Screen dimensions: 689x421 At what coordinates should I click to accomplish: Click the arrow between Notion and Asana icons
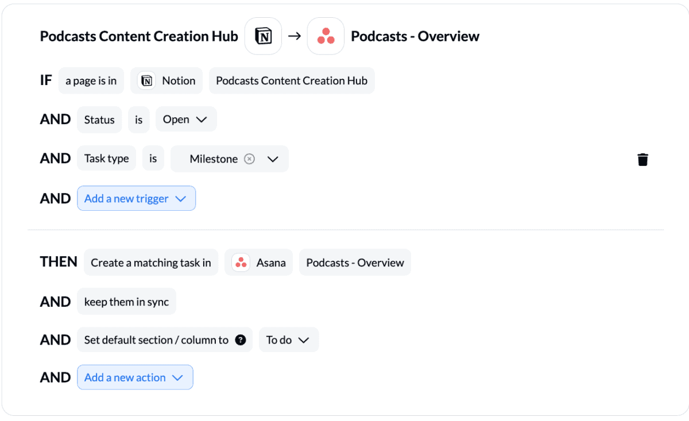click(x=295, y=36)
